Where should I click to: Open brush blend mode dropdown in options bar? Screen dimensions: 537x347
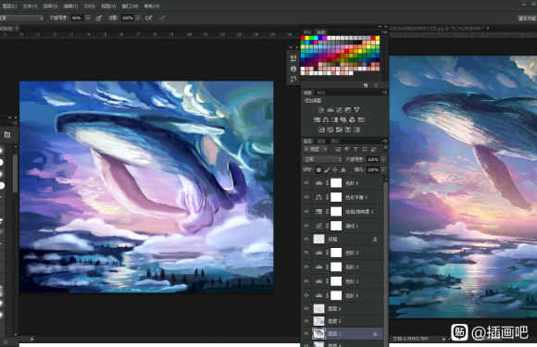(x=21, y=19)
